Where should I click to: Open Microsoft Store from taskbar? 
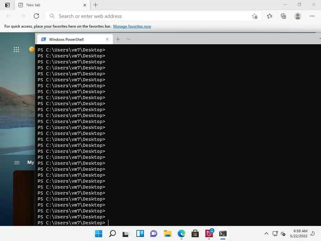195,233
